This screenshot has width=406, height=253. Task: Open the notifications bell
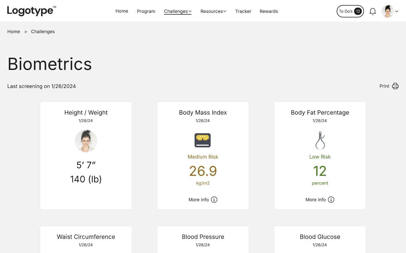coord(372,11)
